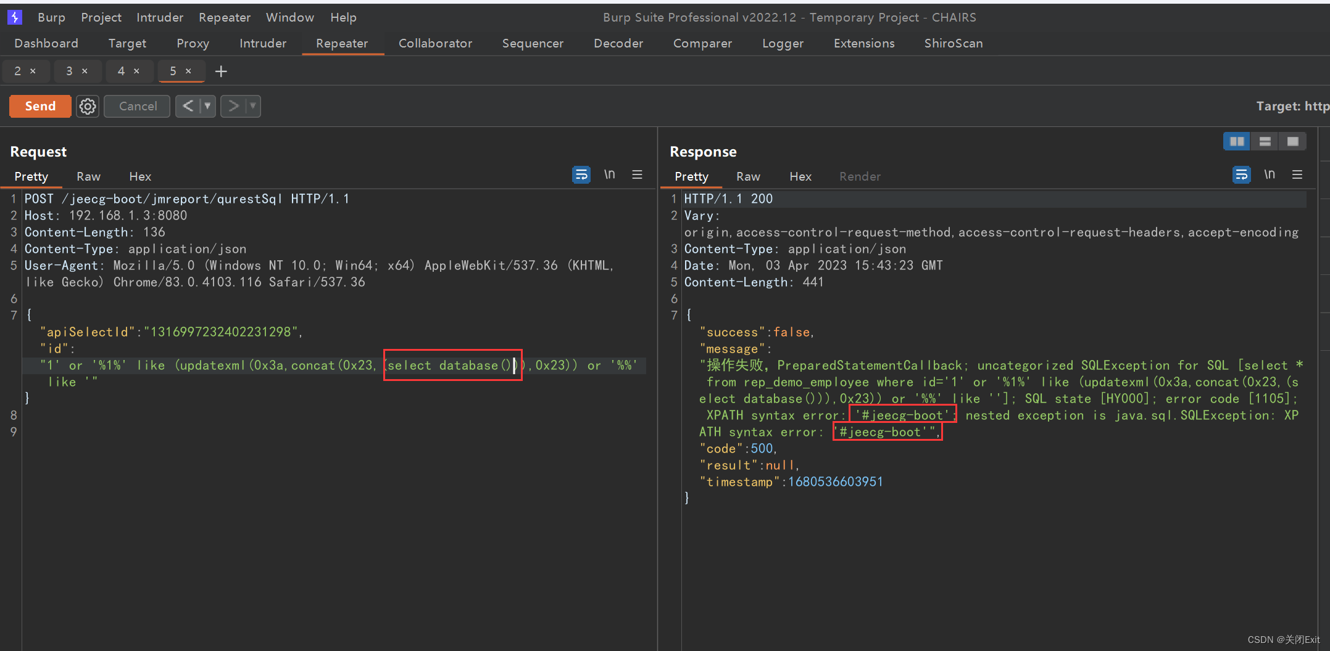Select Repeater request tab 4
Image resolution: width=1330 pixels, height=651 pixels.
click(x=121, y=71)
